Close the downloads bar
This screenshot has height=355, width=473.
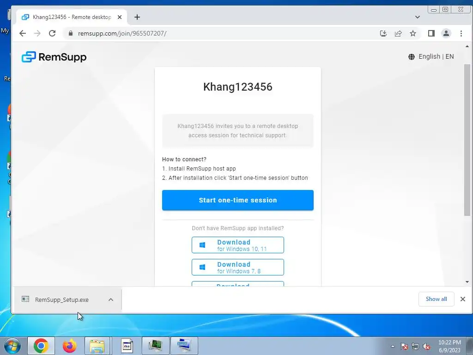463,299
